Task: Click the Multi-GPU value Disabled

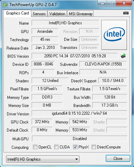Action: coord(79,139)
